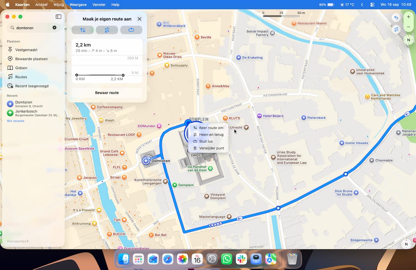This screenshot has height=270, width=416.
Task: Select the Museum Speelklok pin
Action: coord(61,148)
